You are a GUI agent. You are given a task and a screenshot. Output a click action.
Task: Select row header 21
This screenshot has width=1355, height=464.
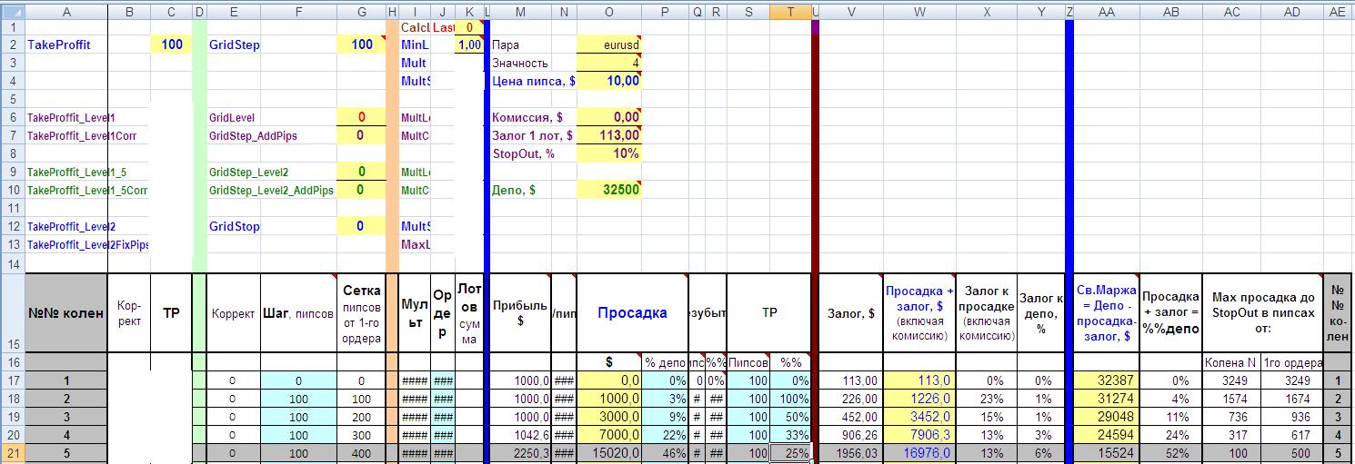pos(13,452)
